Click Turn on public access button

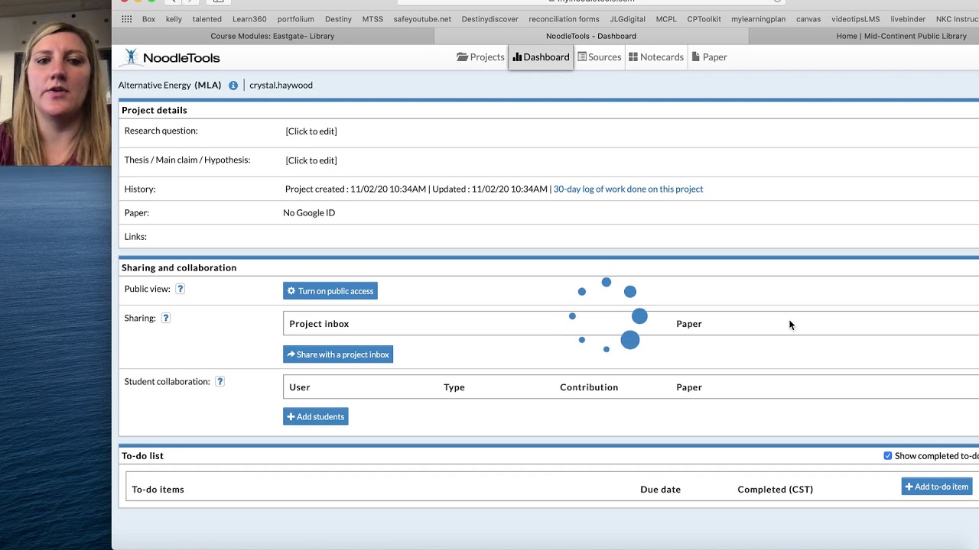click(x=330, y=291)
